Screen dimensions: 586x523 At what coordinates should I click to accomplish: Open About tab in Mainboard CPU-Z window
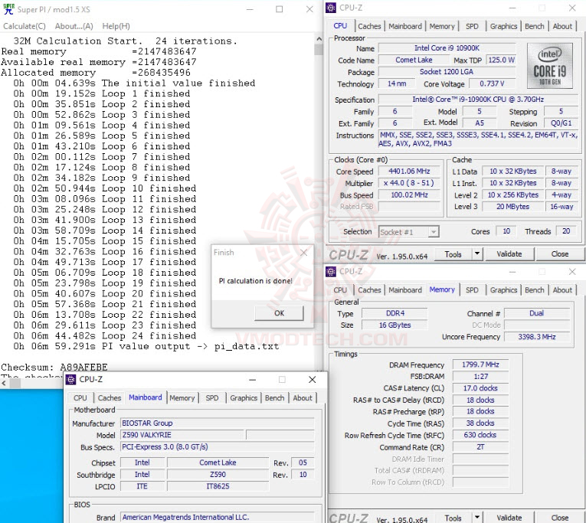(303, 398)
